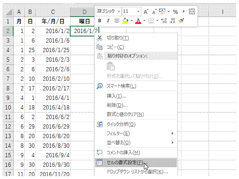
Task: Click the decrease decimal icon
Action: [x=172, y=21]
